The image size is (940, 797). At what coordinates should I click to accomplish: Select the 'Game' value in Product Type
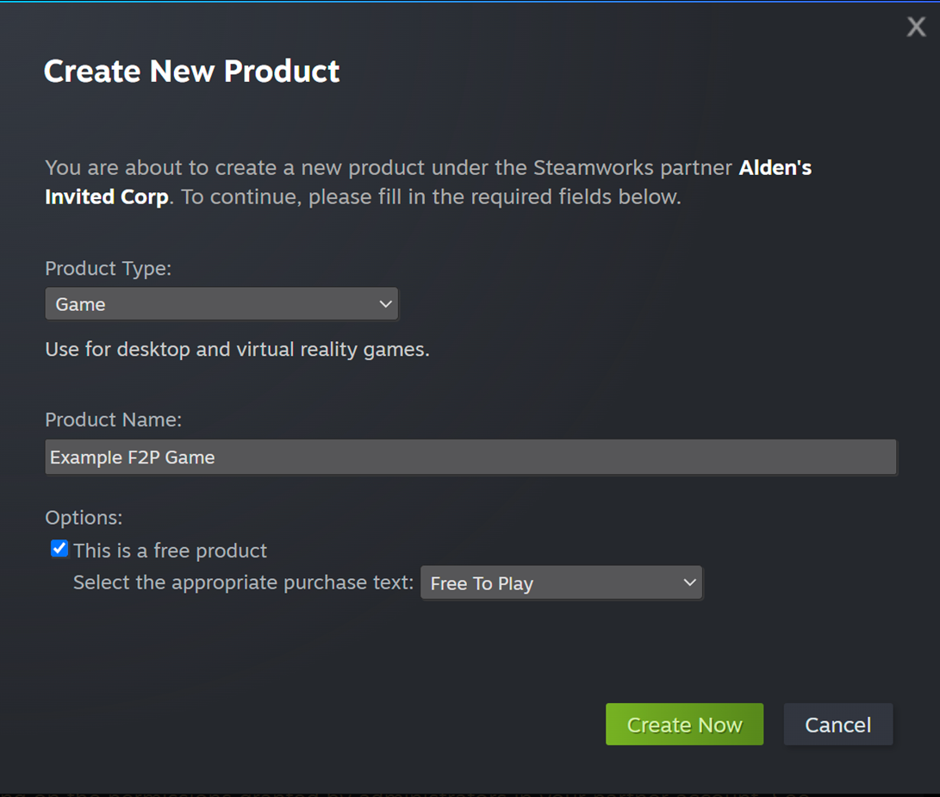(80, 304)
